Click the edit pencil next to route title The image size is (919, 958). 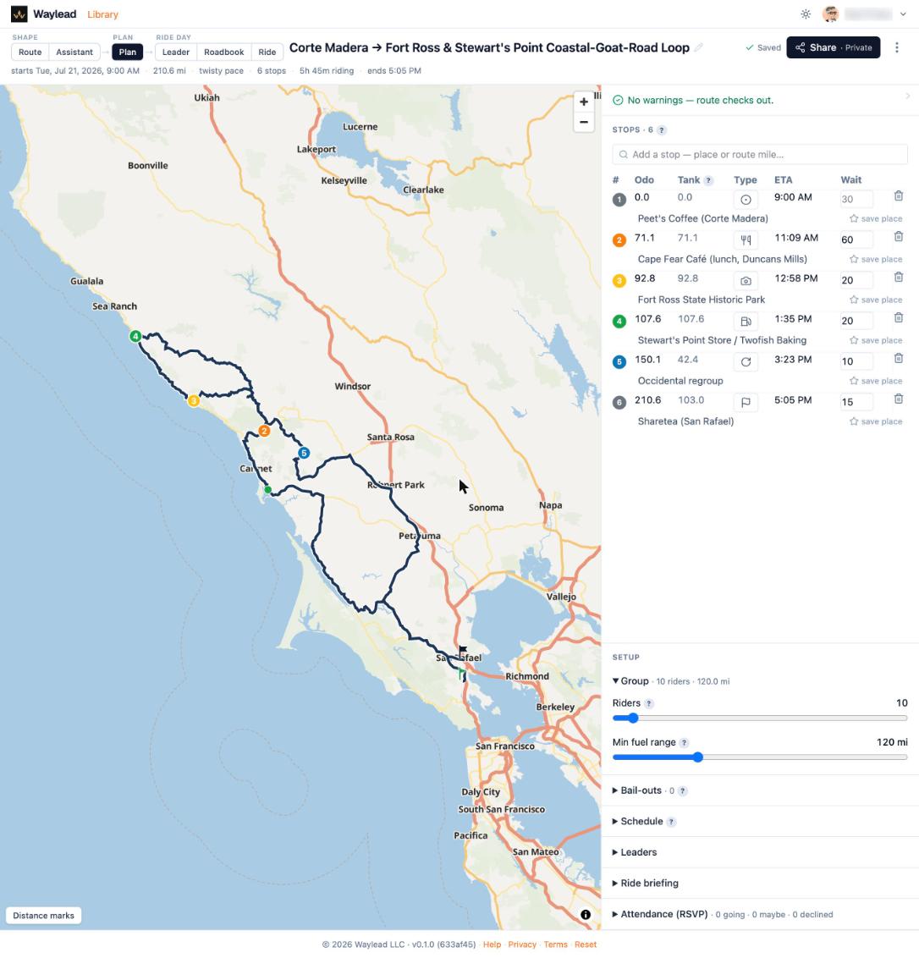point(698,47)
